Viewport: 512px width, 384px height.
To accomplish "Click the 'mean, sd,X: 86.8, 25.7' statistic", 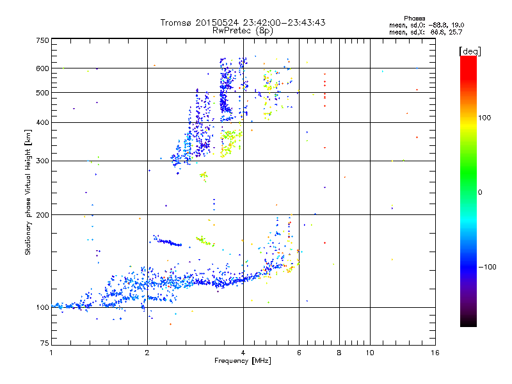I will point(426,32).
